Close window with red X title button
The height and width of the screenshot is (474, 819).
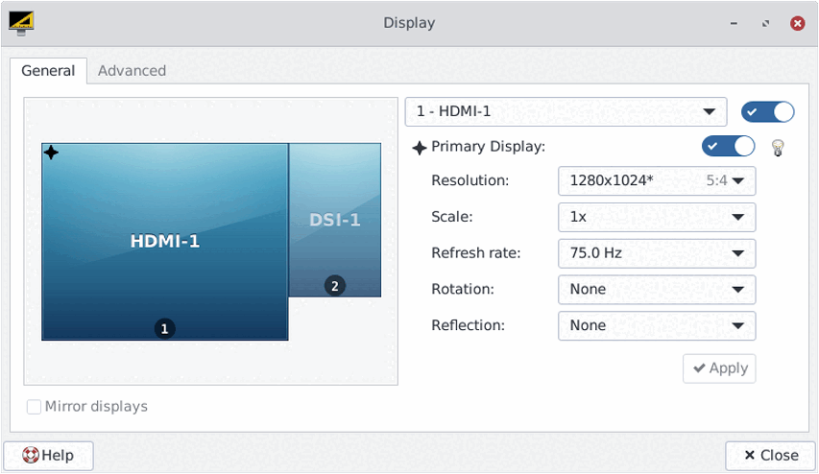[798, 23]
